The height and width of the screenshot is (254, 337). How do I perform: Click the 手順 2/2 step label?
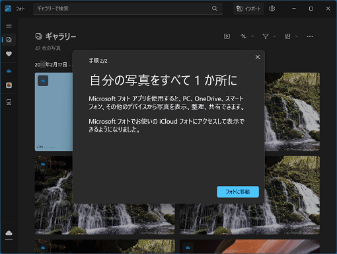[x=98, y=61]
